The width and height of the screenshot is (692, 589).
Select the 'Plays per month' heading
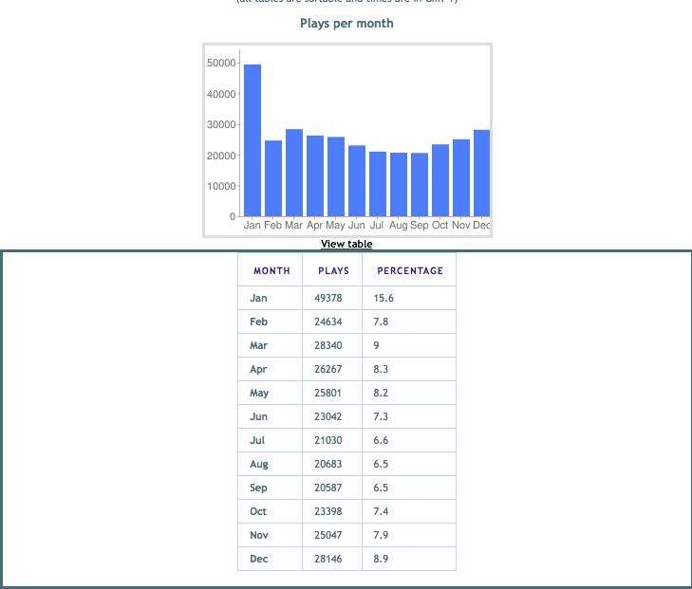346,24
